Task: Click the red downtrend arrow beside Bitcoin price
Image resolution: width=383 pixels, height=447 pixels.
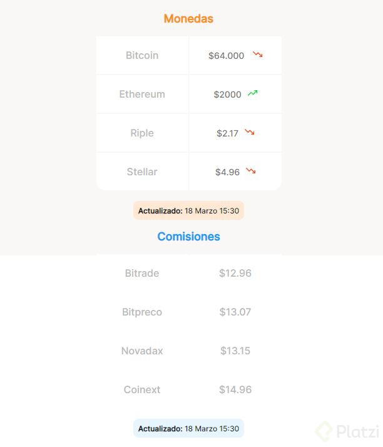Action: point(258,54)
